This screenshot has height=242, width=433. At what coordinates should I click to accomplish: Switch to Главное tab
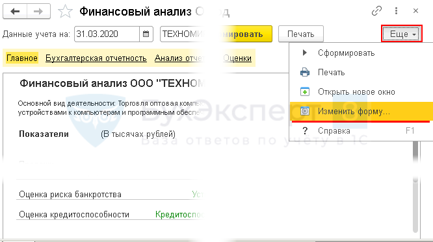click(22, 58)
